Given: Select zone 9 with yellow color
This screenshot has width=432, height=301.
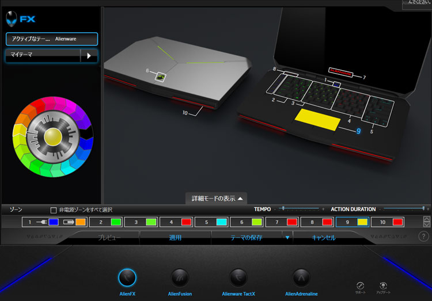Looking at the screenshot, I should point(353,222).
